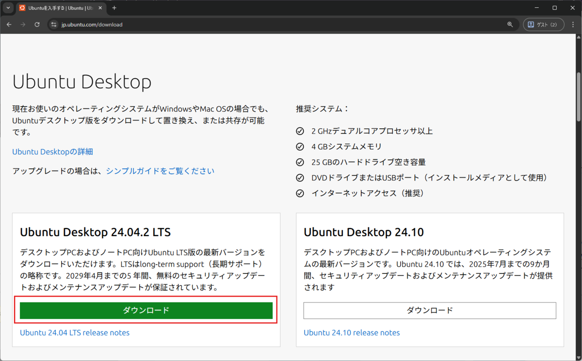
Task: Click check icon beside 25 GB drive space
Action: [300, 162]
